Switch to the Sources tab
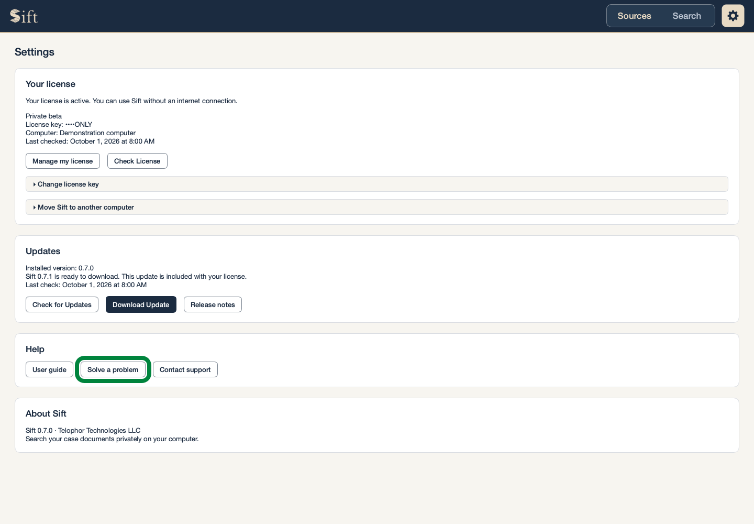This screenshot has width=754, height=524. click(x=634, y=16)
